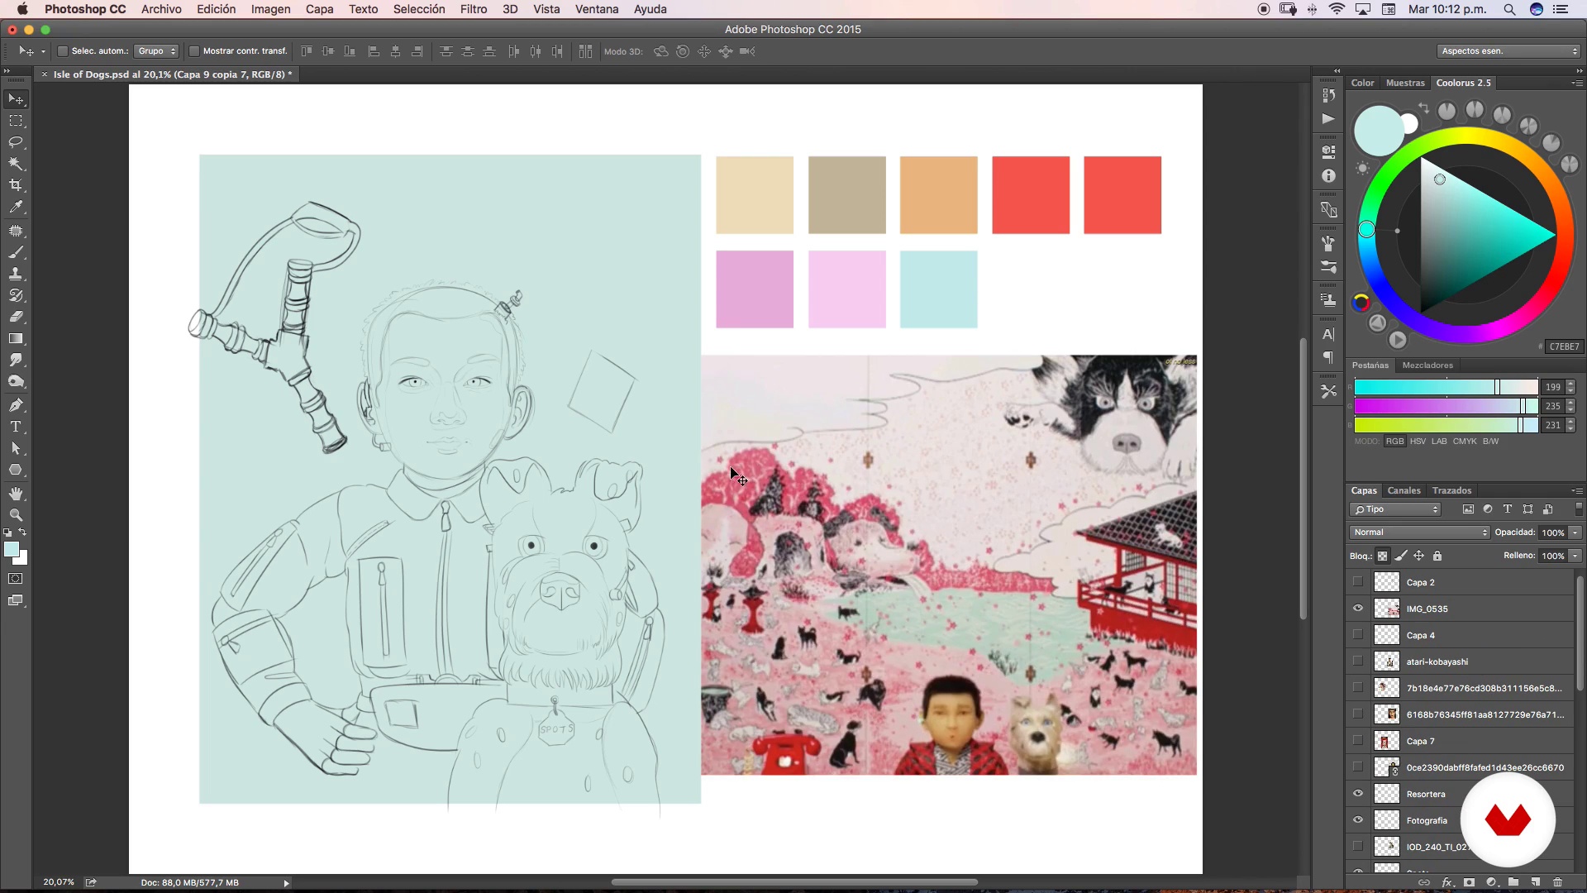Filter layers by type (T) layers
1587x893 pixels.
(x=1508, y=509)
